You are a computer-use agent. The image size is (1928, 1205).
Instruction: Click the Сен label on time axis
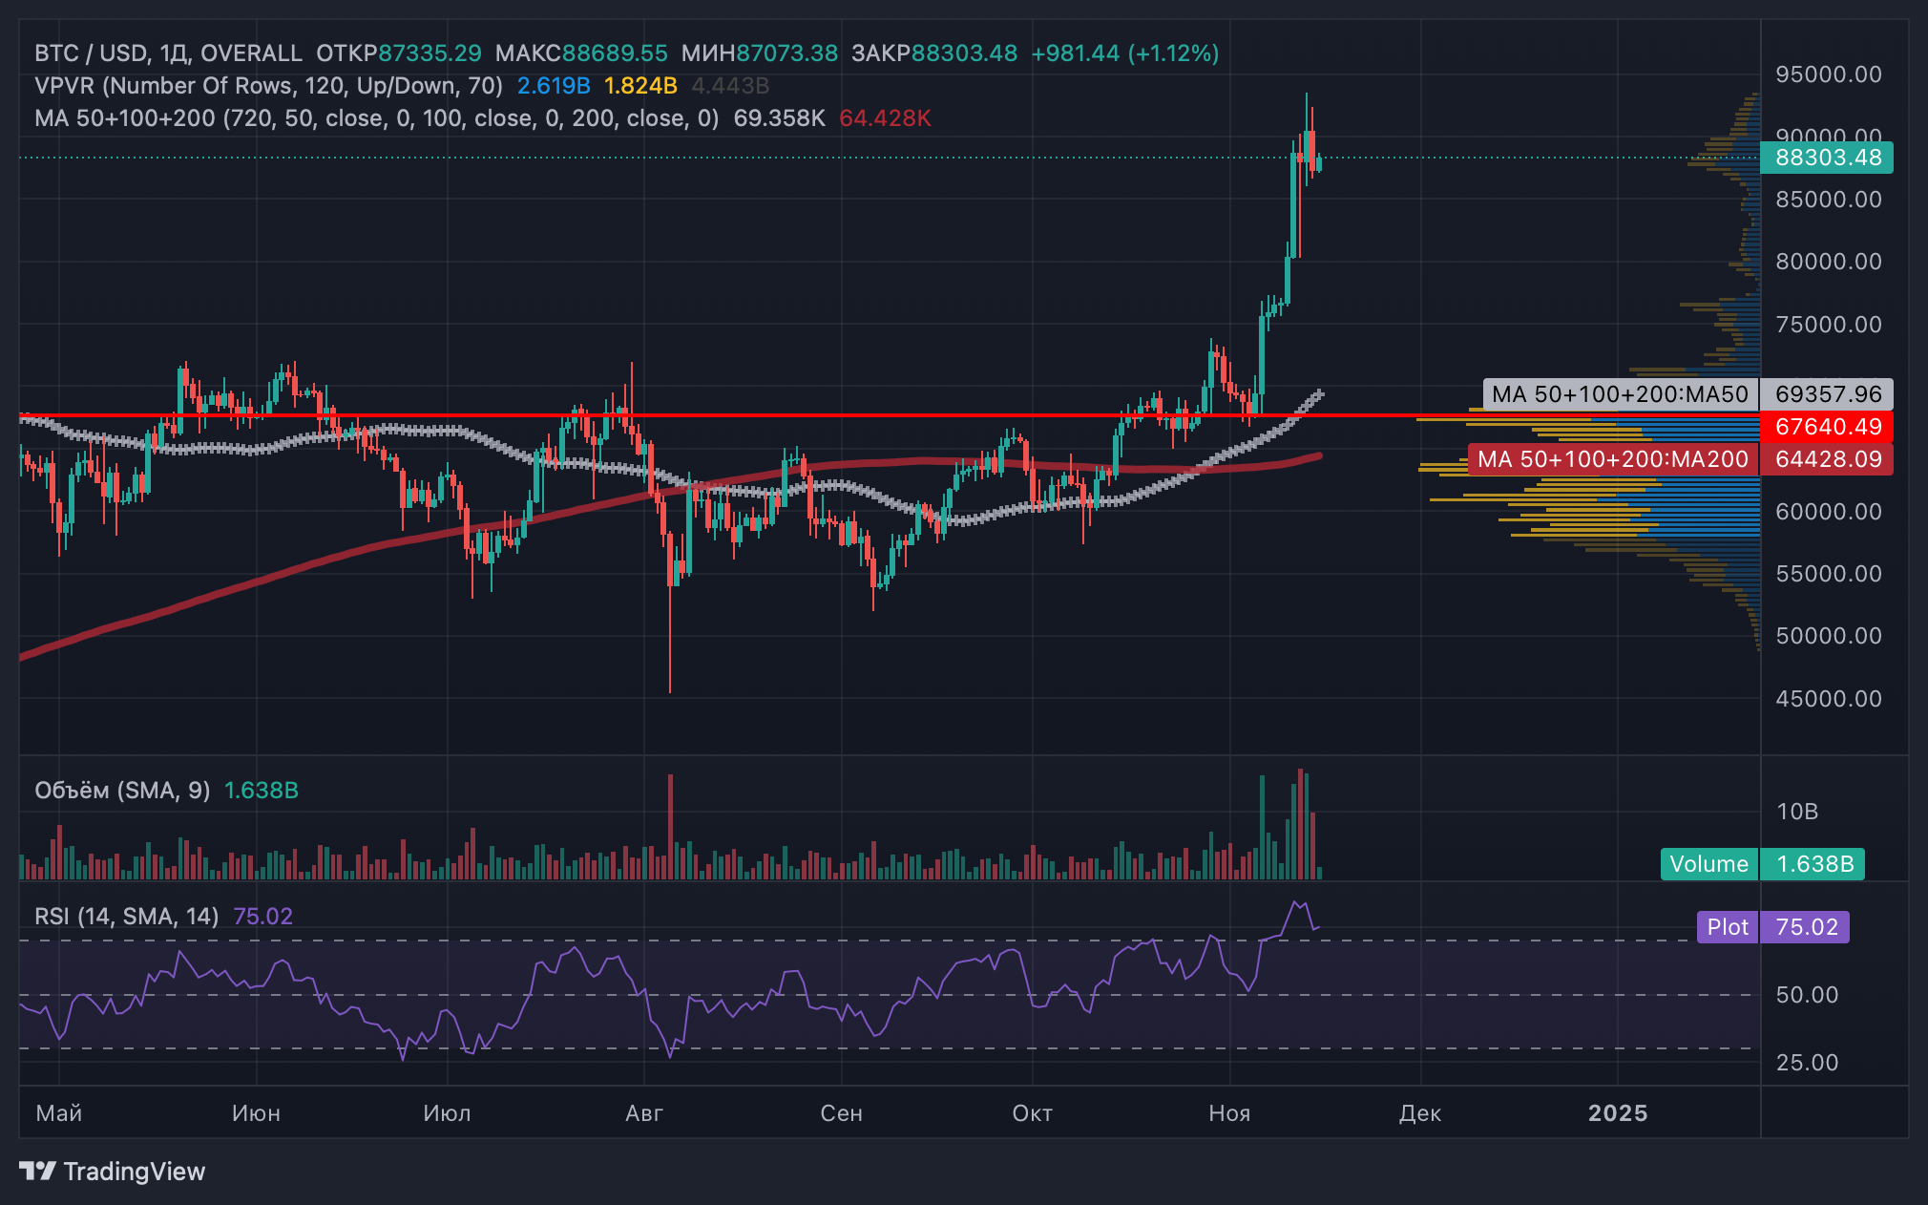click(842, 1113)
